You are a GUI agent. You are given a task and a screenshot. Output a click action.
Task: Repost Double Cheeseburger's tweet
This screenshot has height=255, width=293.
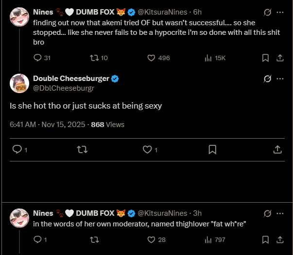click(x=82, y=150)
